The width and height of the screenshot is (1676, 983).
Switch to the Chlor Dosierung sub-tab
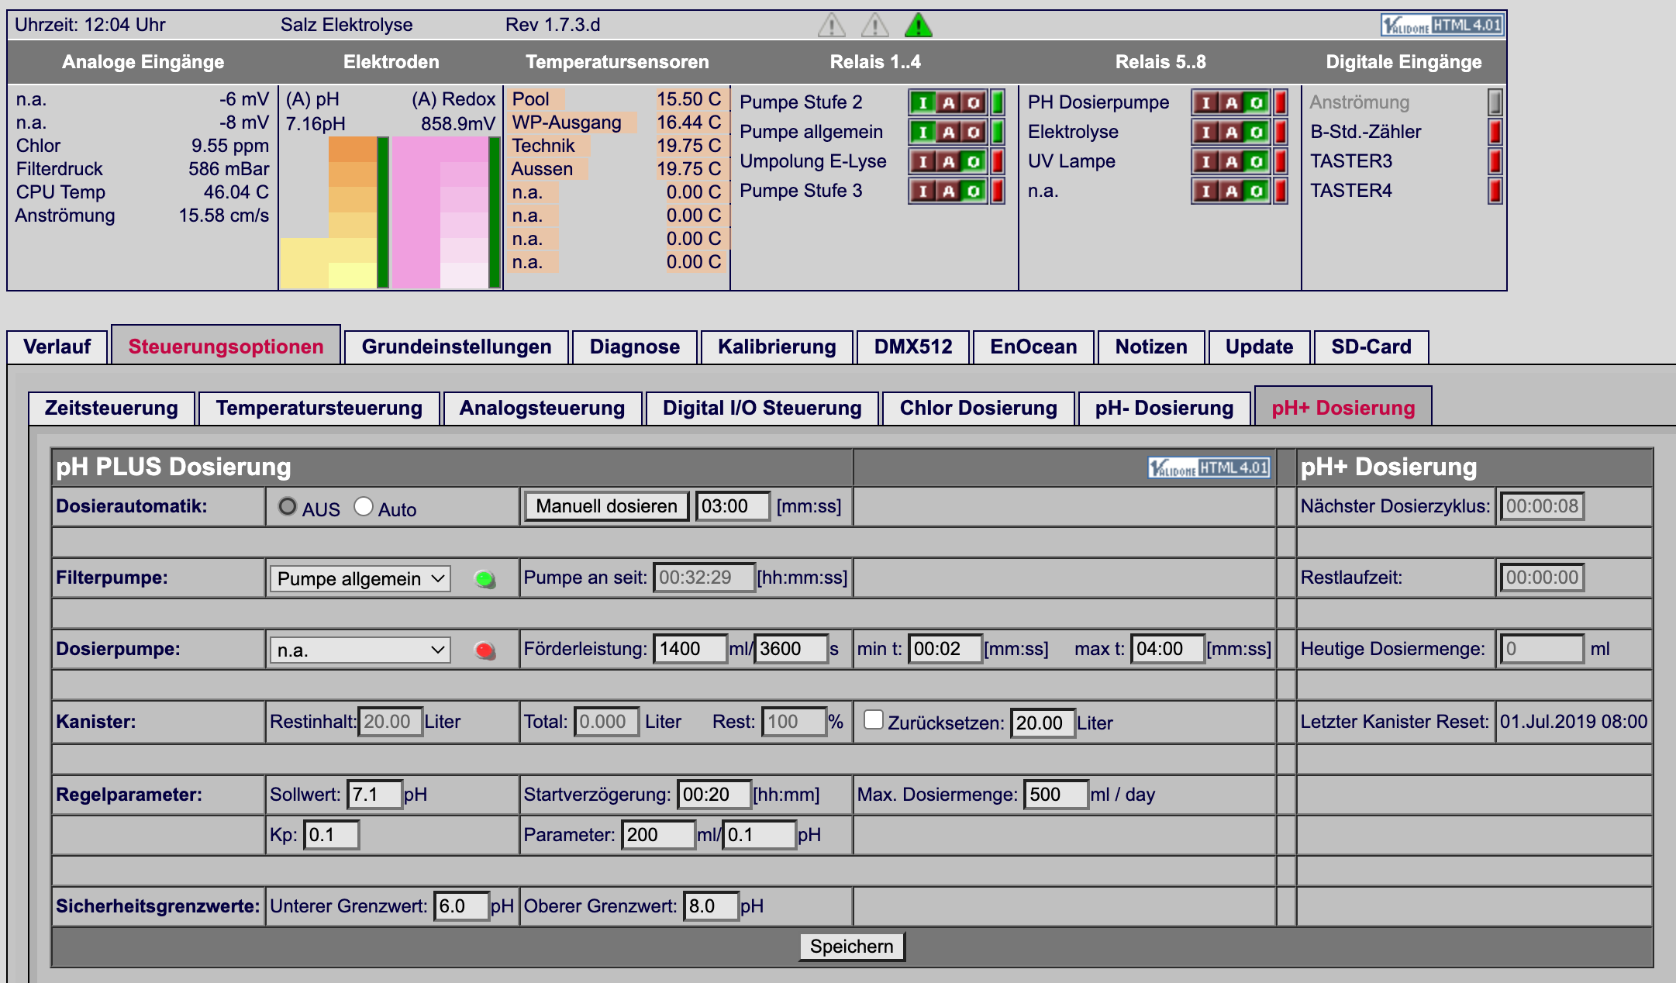coord(978,408)
